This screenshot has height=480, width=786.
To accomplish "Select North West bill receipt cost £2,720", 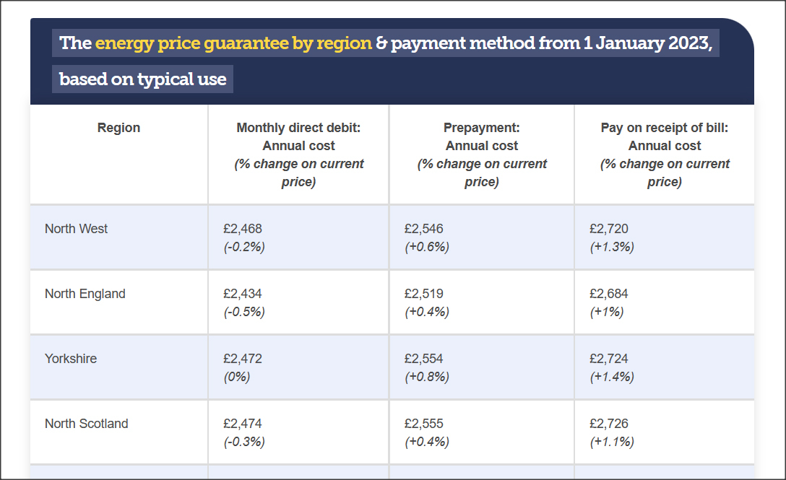I will 609,229.
